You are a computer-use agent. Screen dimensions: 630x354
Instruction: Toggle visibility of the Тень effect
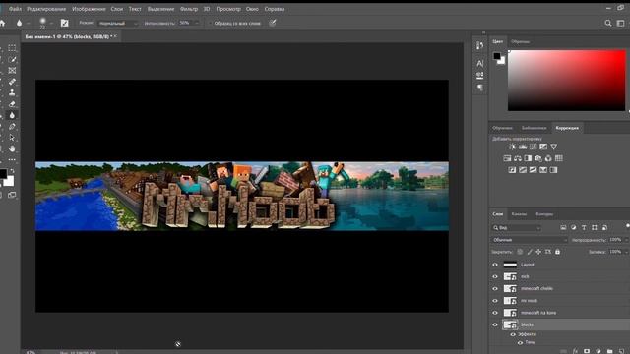coord(521,343)
